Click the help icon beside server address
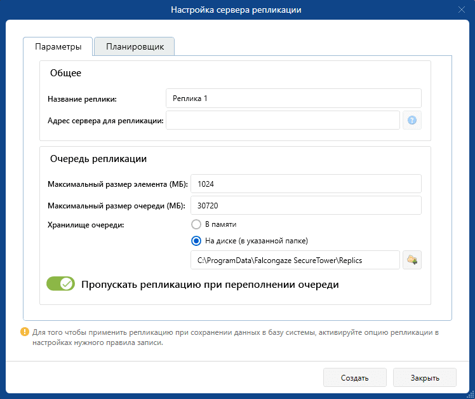This screenshot has height=399, width=475. pyautogui.click(x=411, y=120)
